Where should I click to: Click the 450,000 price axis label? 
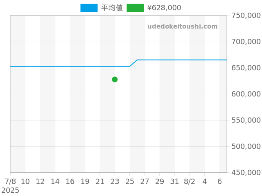[x=246, y=172]
